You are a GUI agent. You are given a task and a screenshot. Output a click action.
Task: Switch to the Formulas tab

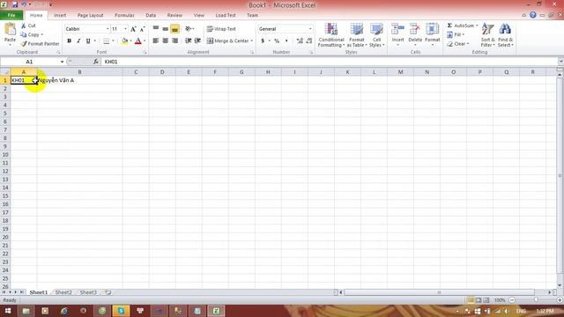pyautogui.click(x=124, y=15)
